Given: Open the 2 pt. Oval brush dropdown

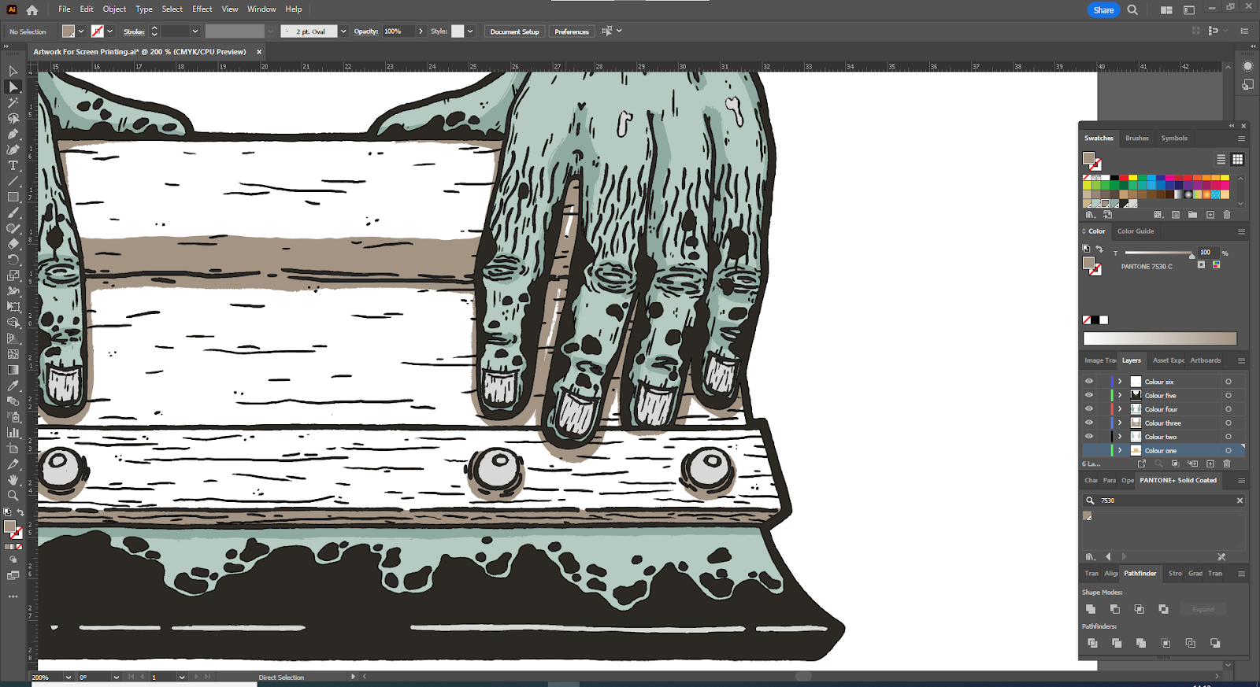Looking at the screenshot, I should [x=343, y=31].
